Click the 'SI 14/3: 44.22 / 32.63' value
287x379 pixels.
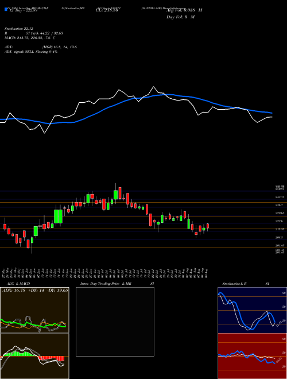pos(45,33)
